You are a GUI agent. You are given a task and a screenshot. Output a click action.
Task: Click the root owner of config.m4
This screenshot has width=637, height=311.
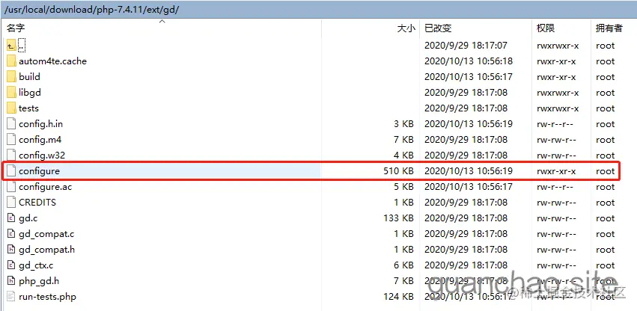(606, 140)
